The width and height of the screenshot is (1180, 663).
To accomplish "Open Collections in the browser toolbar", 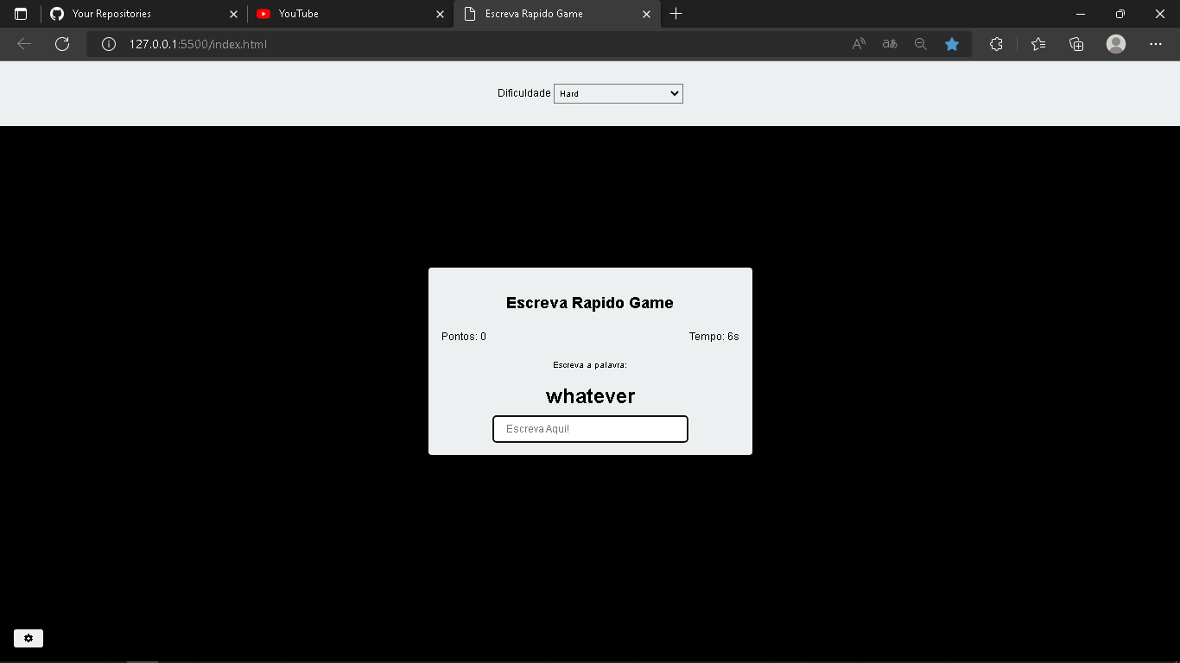I will click(1076, 43).
